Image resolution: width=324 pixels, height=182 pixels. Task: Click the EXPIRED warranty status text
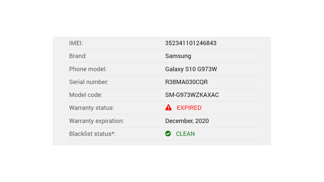coord(189,108)
